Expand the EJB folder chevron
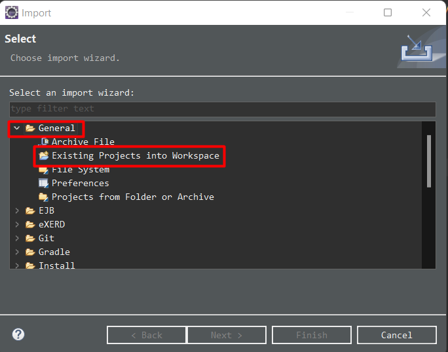 [x=17, y=211]
